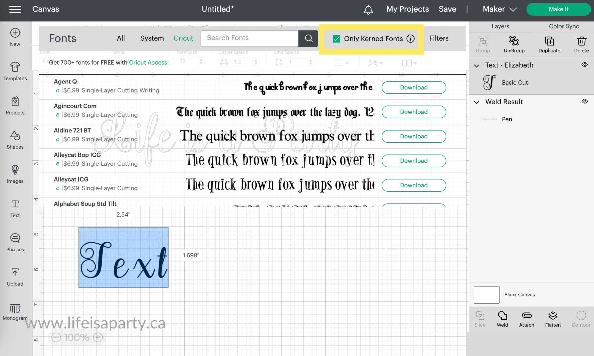Click the Blank Canvas color swatch
This screenshot has height=356, width=594.
coord(486,295)
